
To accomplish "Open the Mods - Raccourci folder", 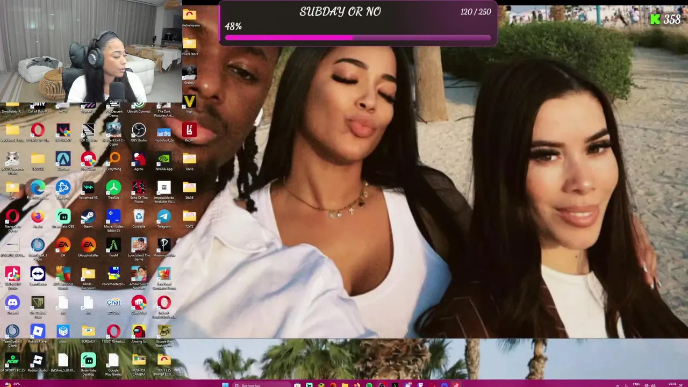I will pos(88,278).
